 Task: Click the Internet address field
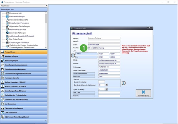click(109, 64)
